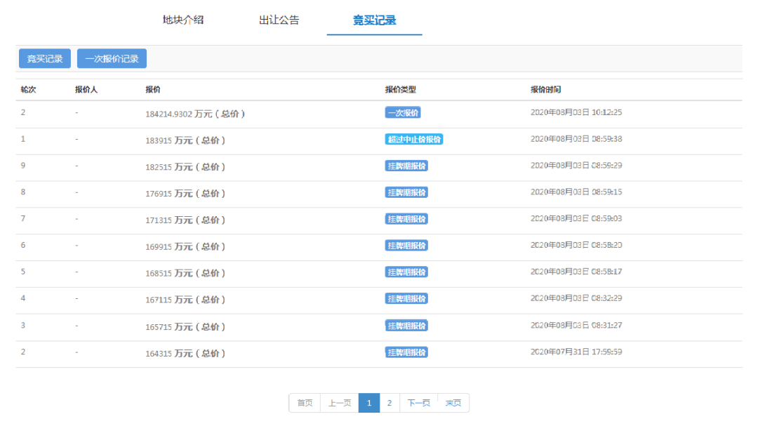Jump to page 2 of records
This screenshot has height=426, width=758.
pyautogui.click(x=390, y=403)
